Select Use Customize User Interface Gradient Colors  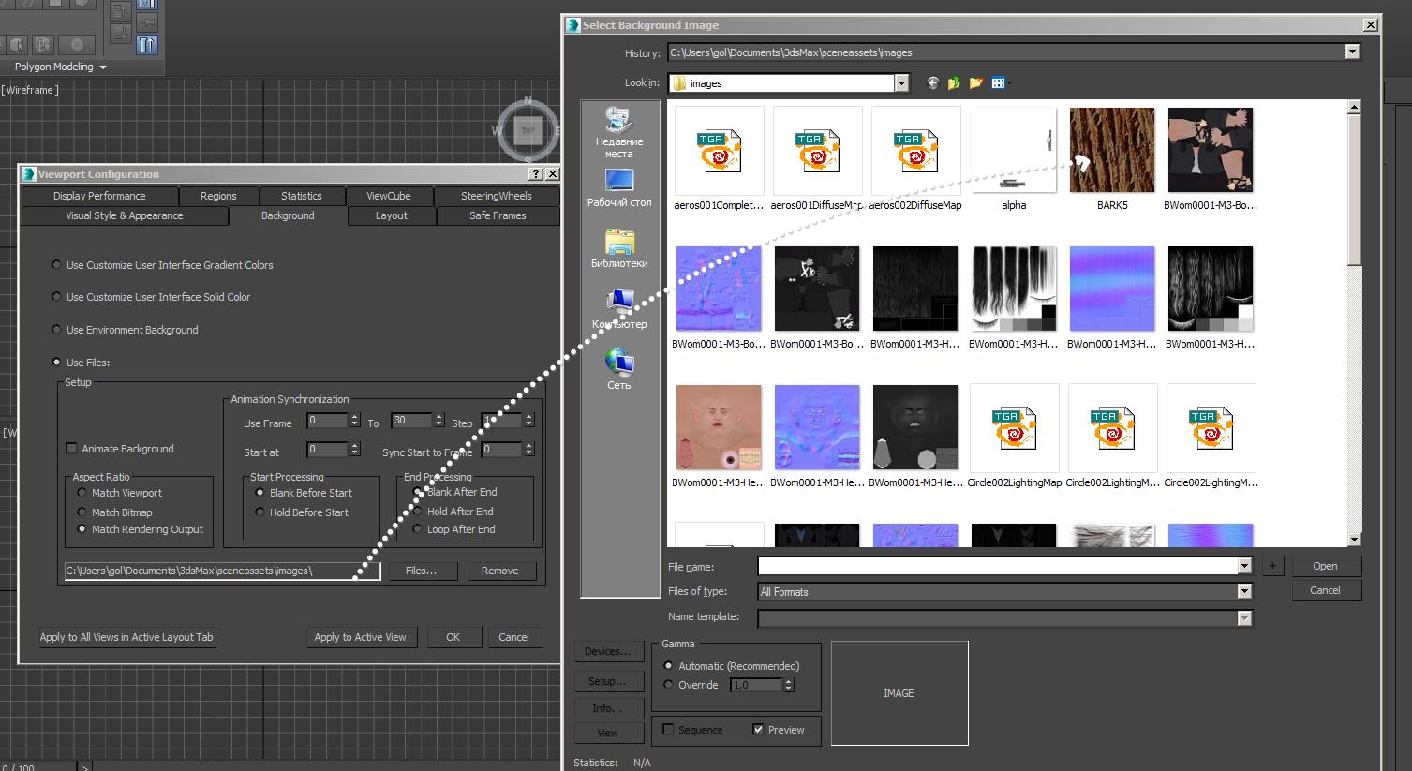click(x=57, y=265)
